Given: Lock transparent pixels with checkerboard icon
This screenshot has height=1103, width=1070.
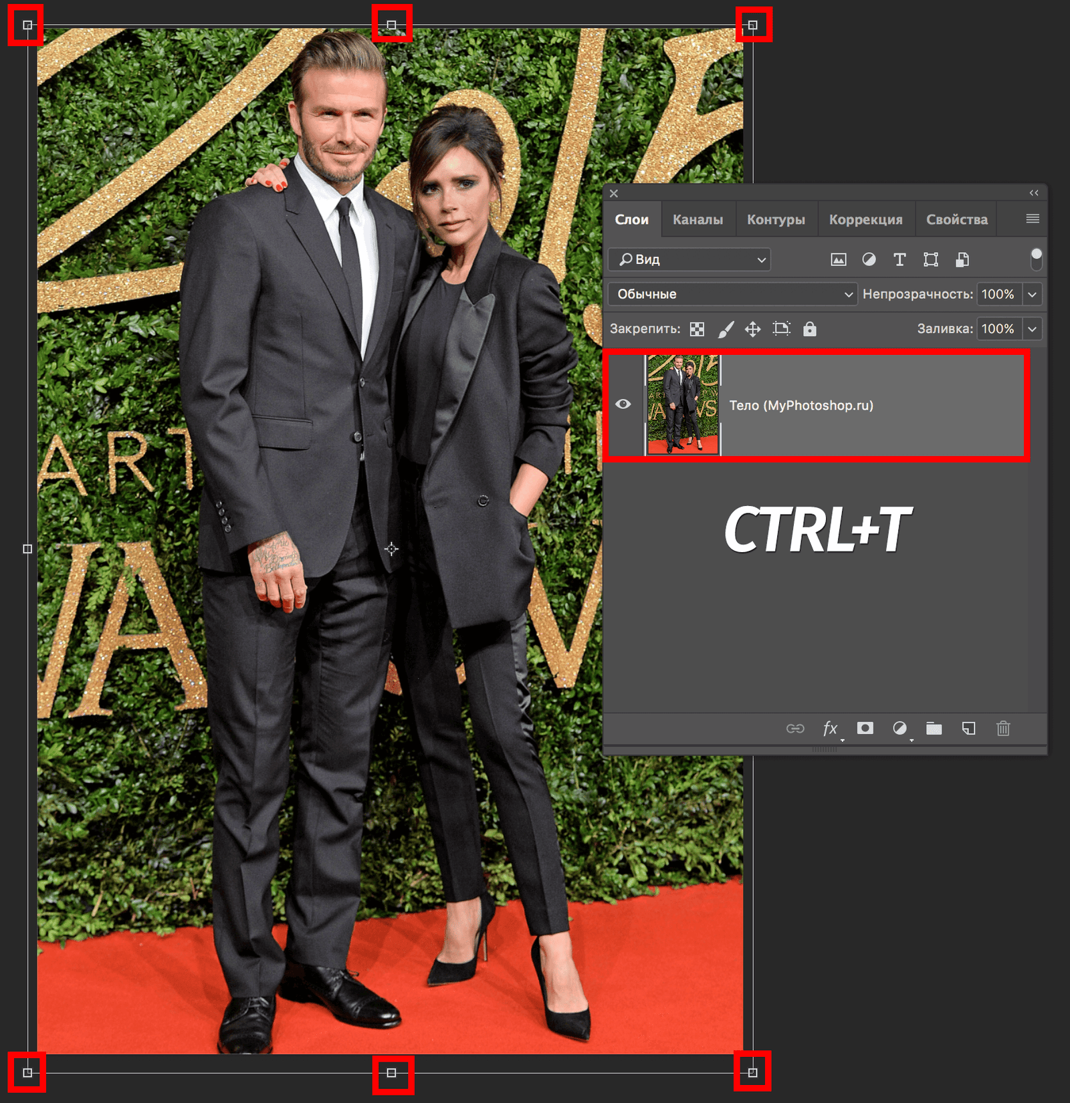Looking at the screenshot, I should pyautogui.click(x=696, y=329).
